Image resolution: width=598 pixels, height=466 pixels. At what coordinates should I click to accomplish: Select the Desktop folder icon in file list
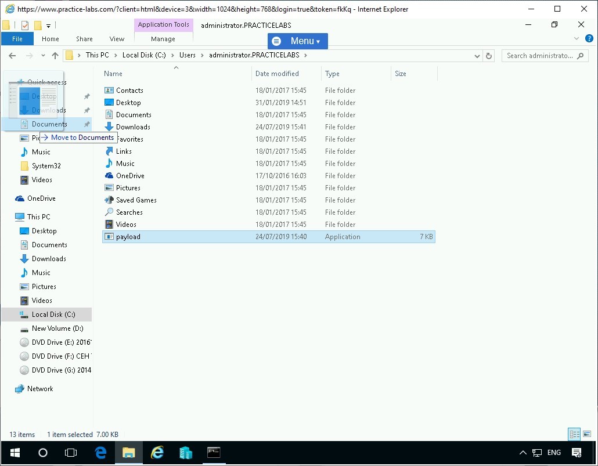click(109, 103)
